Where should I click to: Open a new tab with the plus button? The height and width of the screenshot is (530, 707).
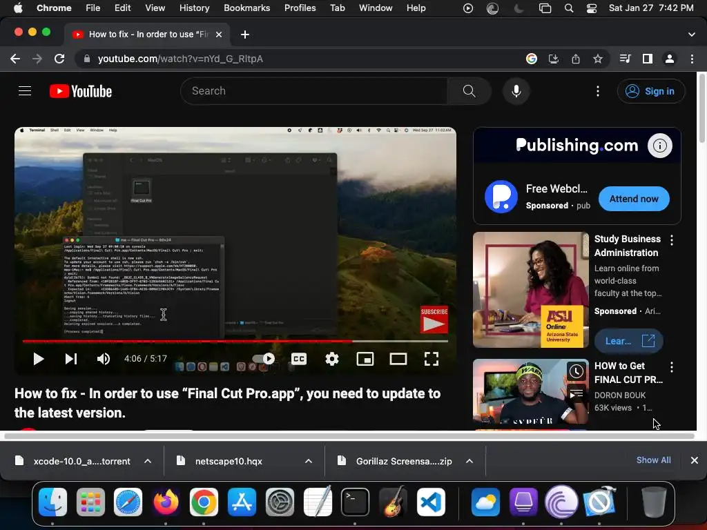click(245, 35)
